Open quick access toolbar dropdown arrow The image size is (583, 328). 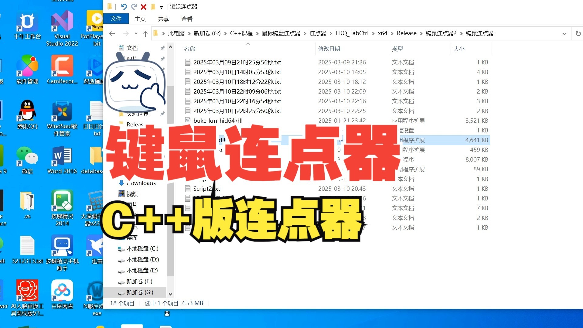[161, 7]
